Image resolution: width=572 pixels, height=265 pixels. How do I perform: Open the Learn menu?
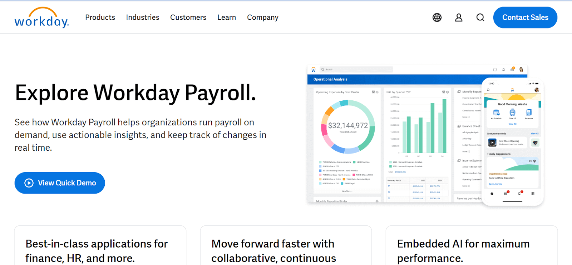click(227, 17)
